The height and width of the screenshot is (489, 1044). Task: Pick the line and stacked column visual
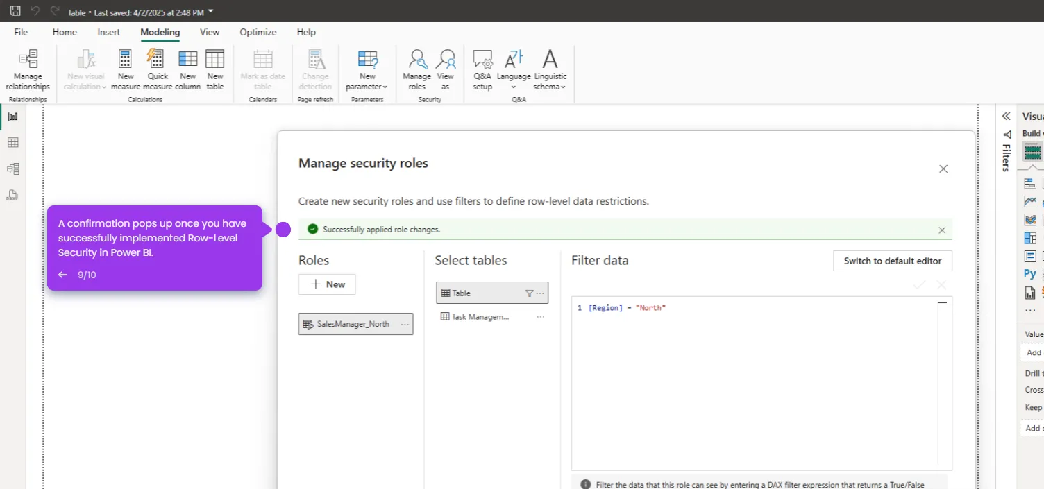pyautogui.click(x=1030, y=220)
